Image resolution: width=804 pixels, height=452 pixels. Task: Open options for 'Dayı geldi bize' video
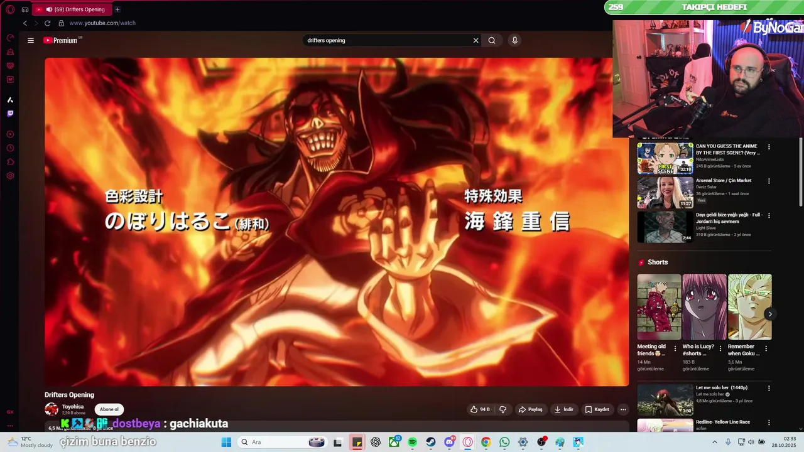pyautogui.click(x=769, y=215)
